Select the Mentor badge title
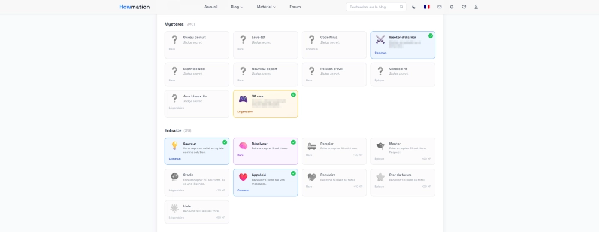 395,144
